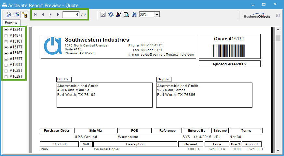Expand the A1234T tree node
284x156 pixels.
coord(6,30)
